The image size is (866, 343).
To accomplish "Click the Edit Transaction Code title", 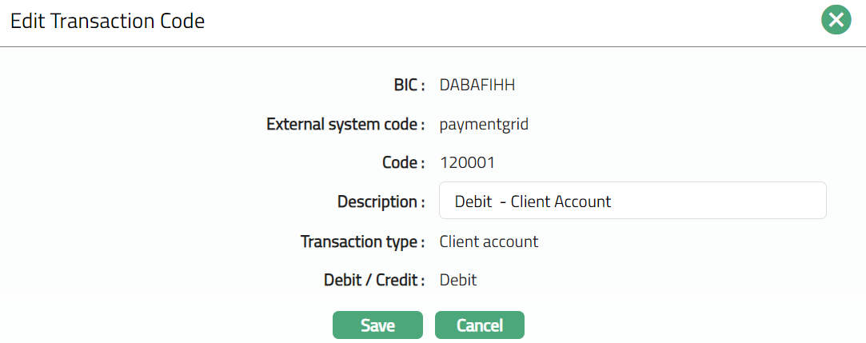I will [x=107, y=22].
